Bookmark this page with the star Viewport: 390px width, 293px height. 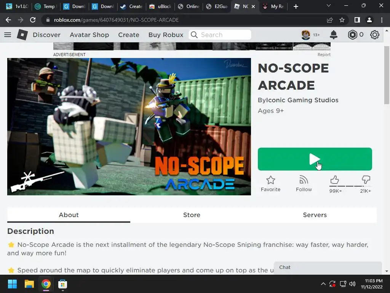point(342,20)
